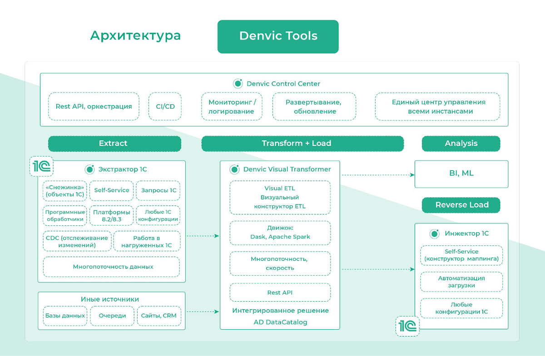The height and width of the screenshot is (356, 545).
Task: Select the Transform + Load header bar
Action: (302, 143)
